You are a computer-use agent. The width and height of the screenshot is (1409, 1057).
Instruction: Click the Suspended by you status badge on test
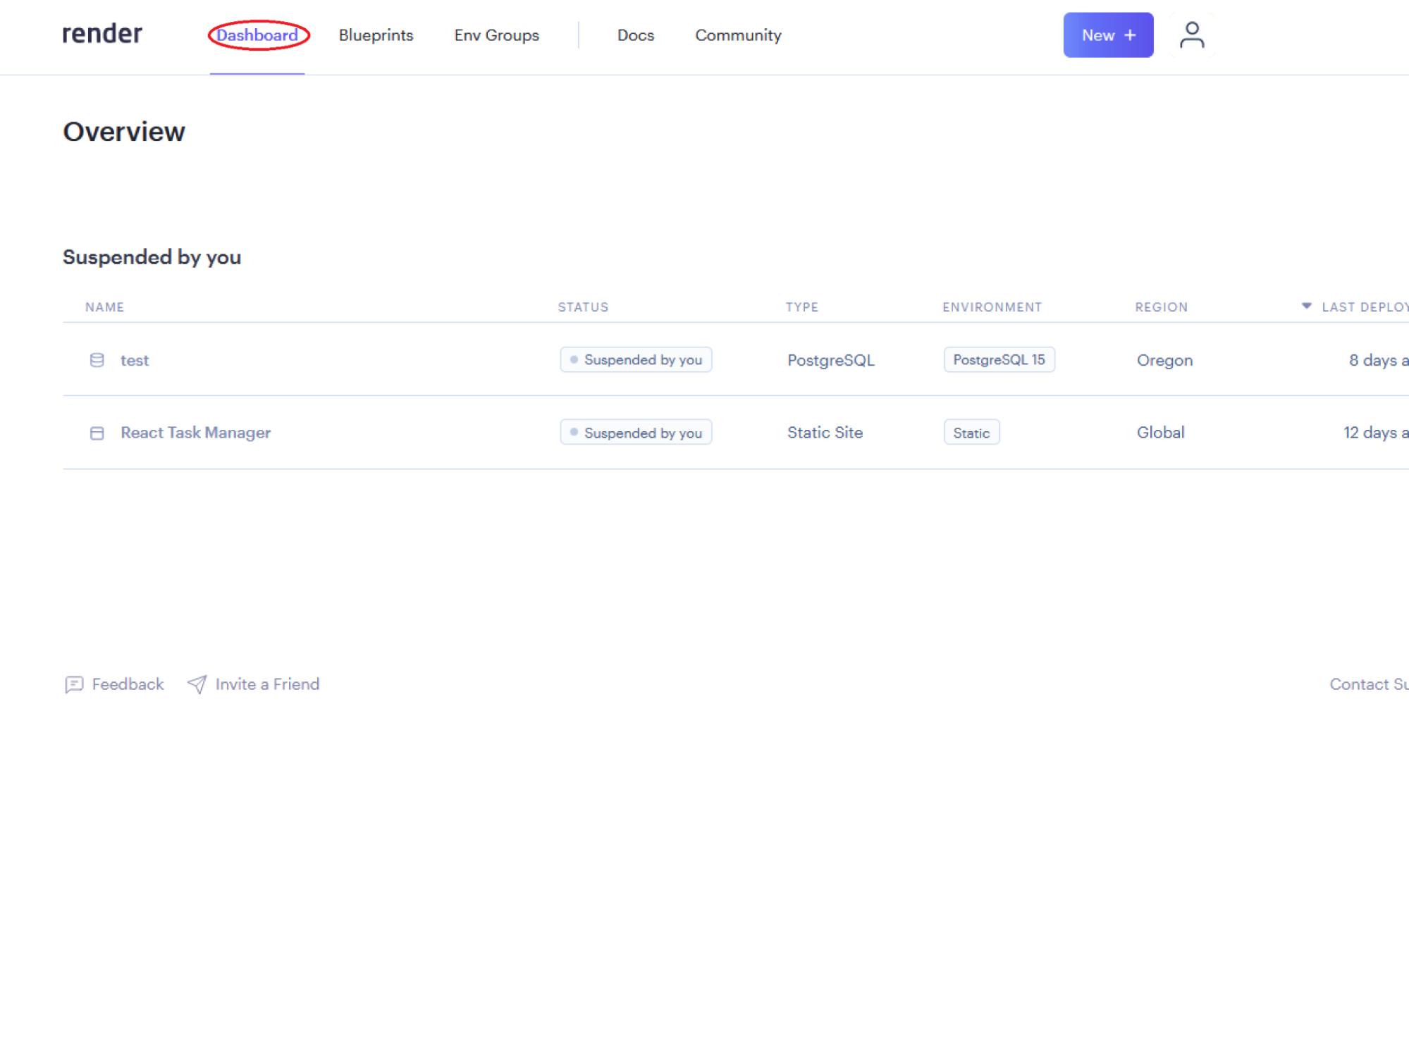point(635,360)
